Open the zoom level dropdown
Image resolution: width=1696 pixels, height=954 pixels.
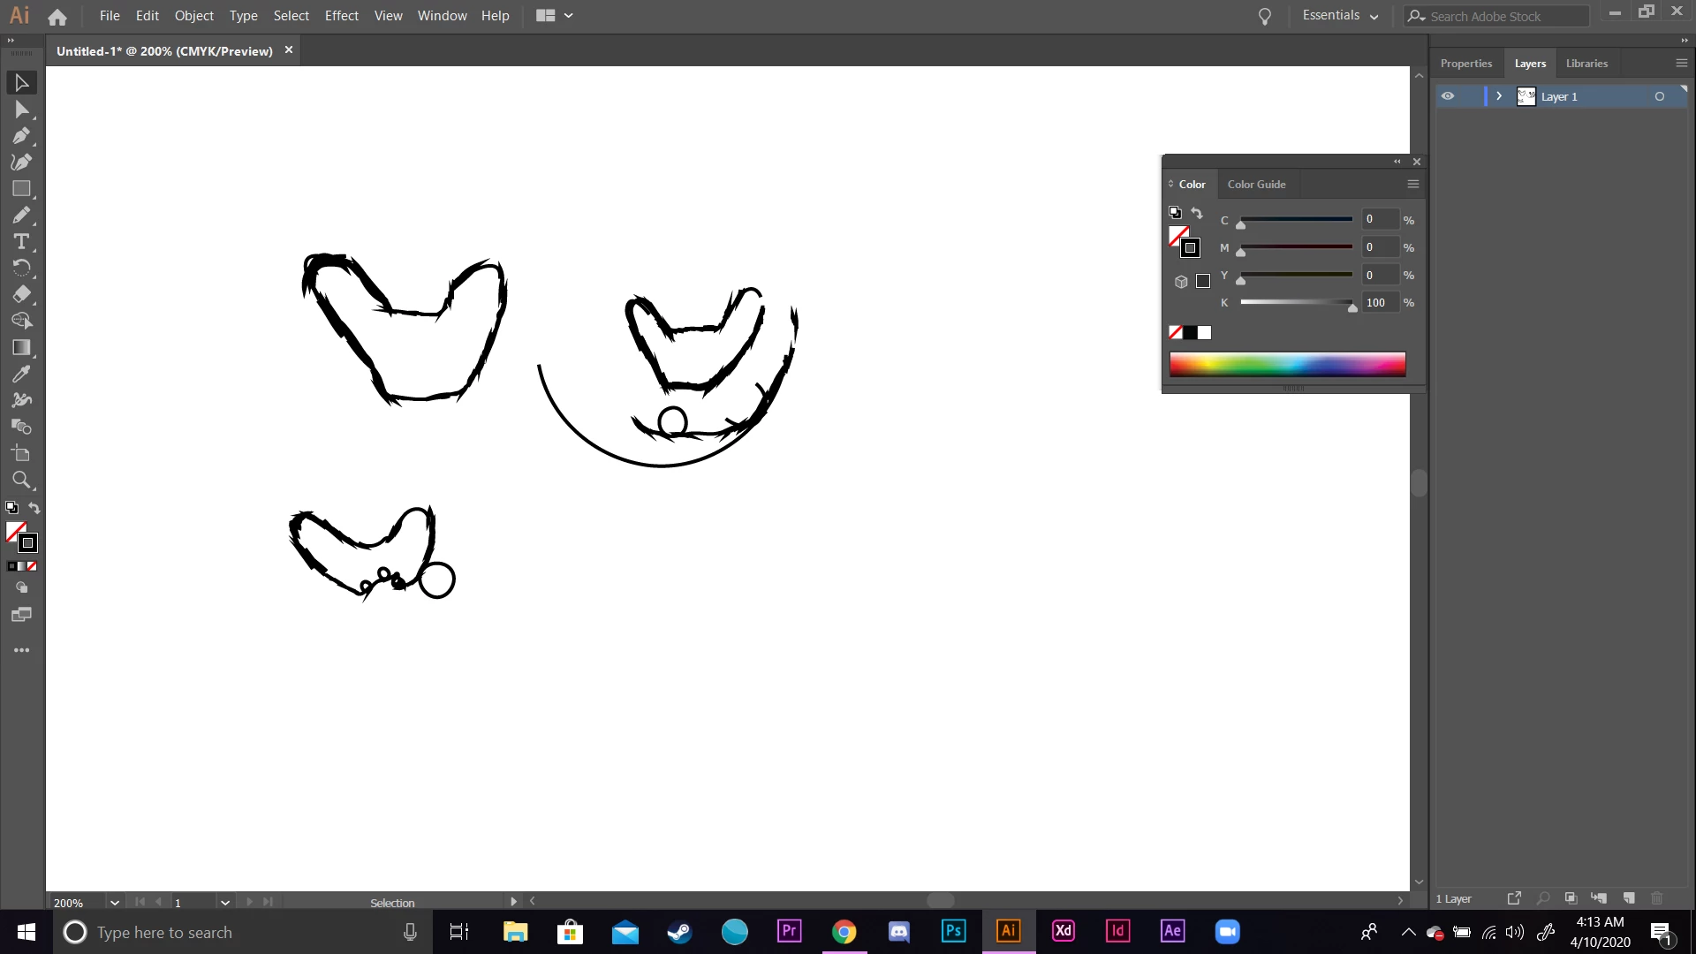[115, 903]
